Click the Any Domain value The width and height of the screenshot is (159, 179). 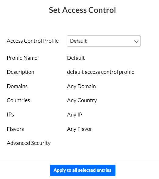pyautogui.click(x=81, y=86)
